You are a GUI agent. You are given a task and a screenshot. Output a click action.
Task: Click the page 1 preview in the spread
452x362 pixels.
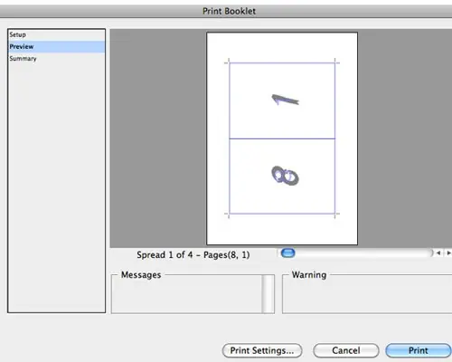[282, 100]
